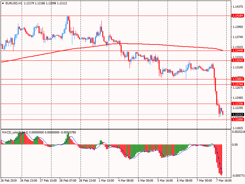Select the current price label 1.12112
The height and width of the screenshot is (184, 245).
(238, 114)
